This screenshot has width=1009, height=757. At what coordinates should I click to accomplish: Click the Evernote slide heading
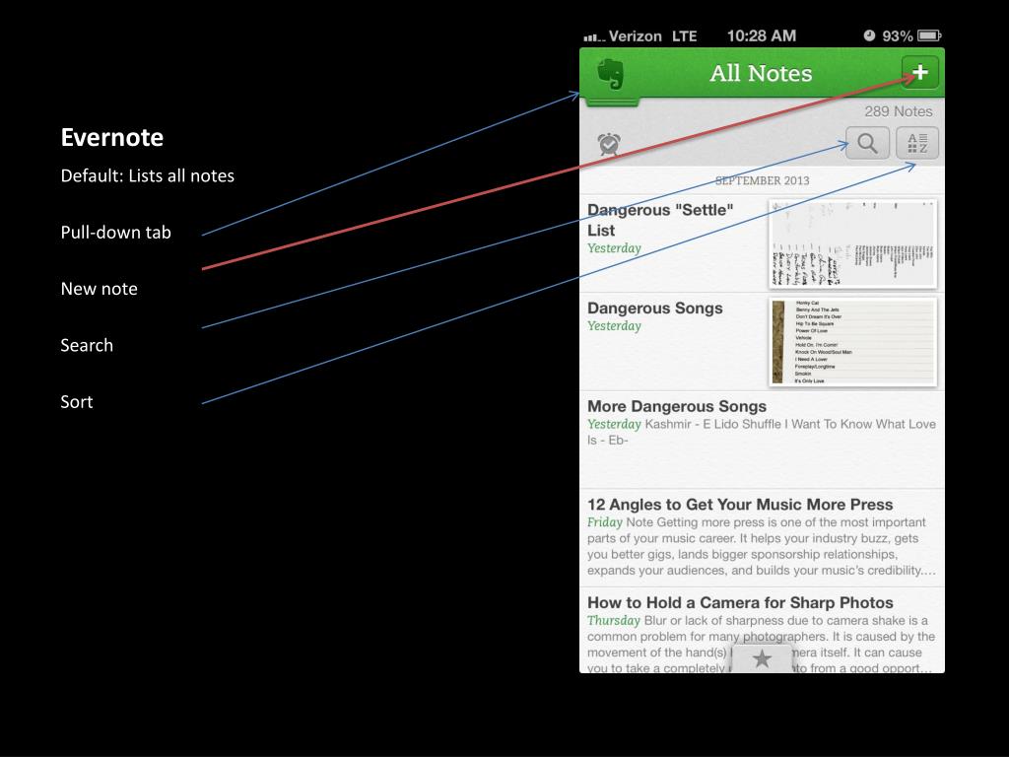pyautogui.click(x=112, y=138)
